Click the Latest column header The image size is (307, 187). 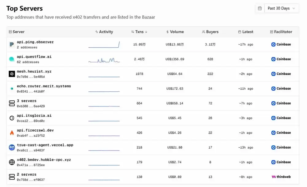click(246, 32)
